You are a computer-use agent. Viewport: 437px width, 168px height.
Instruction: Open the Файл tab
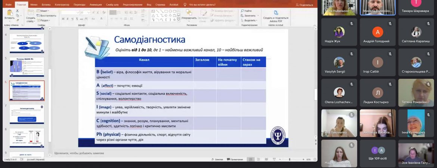pyautogui.click(x=8, y=5)
